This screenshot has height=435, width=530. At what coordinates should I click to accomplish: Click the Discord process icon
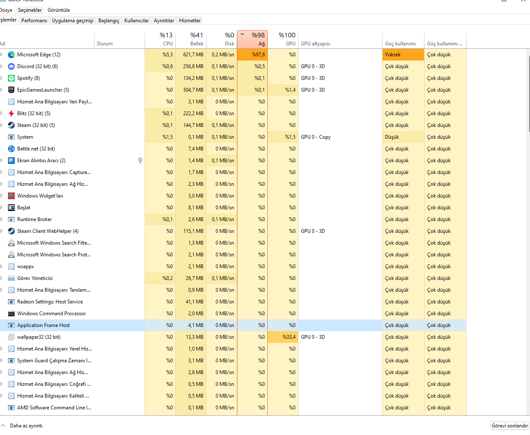pos(11,66)
